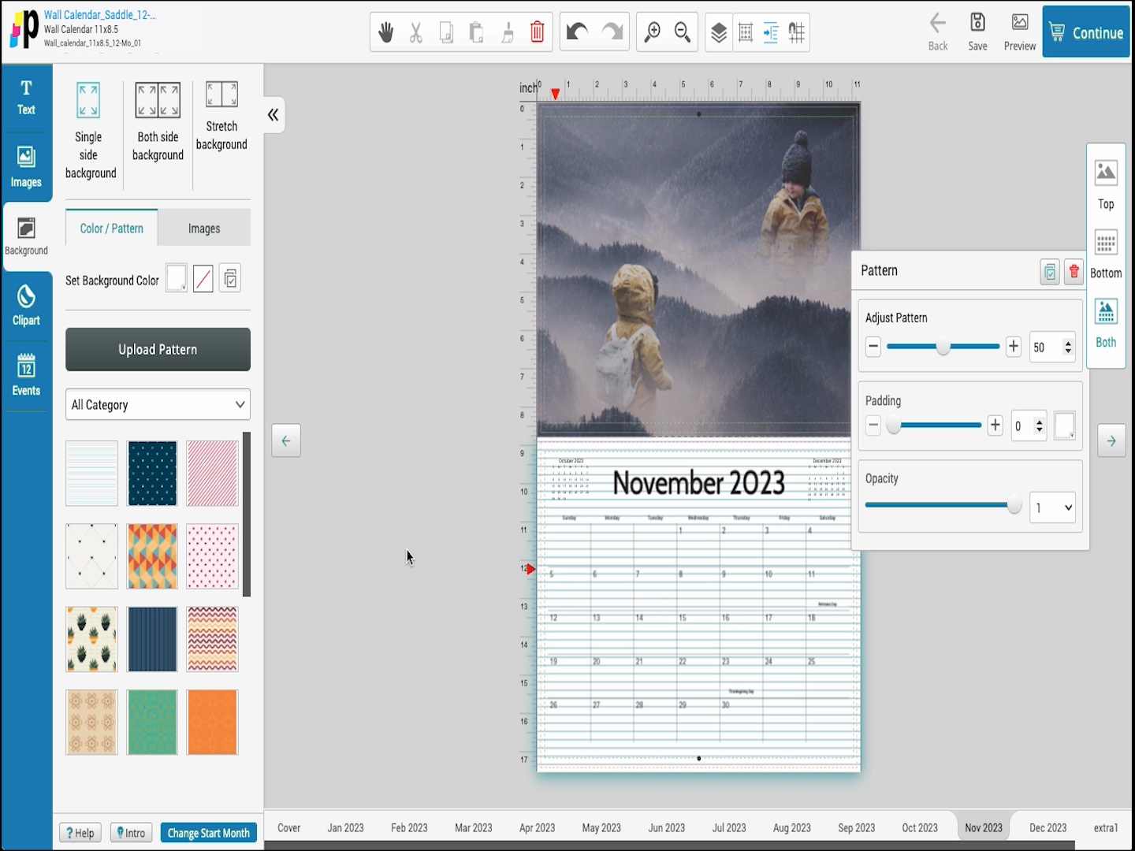1135x851 pixels.
Task: Switch to Oct 2023 page tab
Action: click(x=920, y=828)
